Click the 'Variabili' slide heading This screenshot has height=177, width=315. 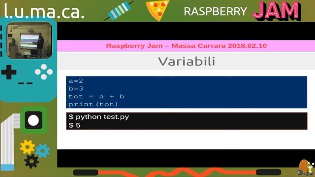click(187, 61)
